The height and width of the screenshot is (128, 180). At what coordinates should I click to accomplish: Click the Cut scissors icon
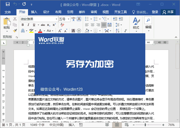(x=15, y=19)
